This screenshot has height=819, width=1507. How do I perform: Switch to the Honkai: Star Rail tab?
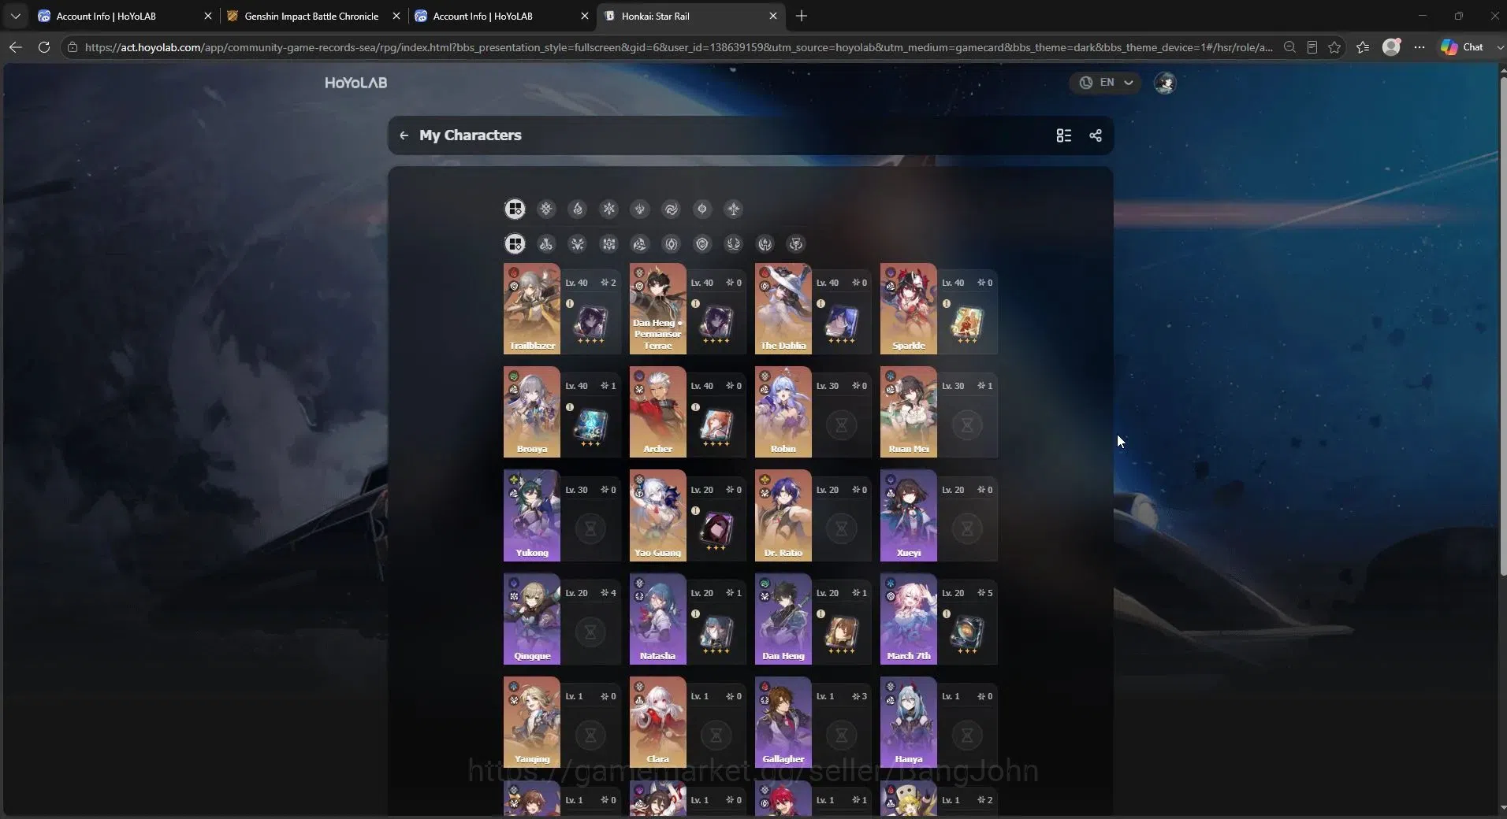(x=690, y=16)
